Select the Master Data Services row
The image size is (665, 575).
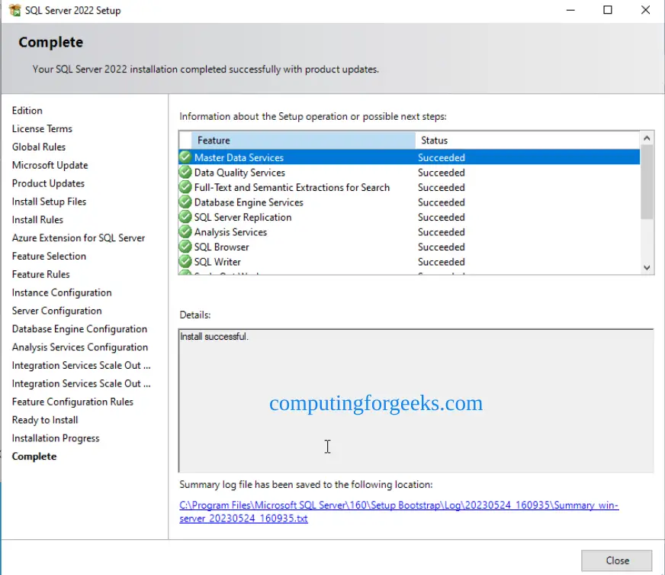[410, 157]
